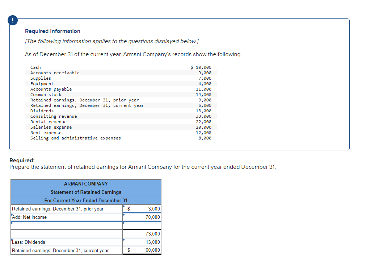Click the subtotal cell showing 73,000
The width and height of the screenshot is (375, 267).
(150, 234)
